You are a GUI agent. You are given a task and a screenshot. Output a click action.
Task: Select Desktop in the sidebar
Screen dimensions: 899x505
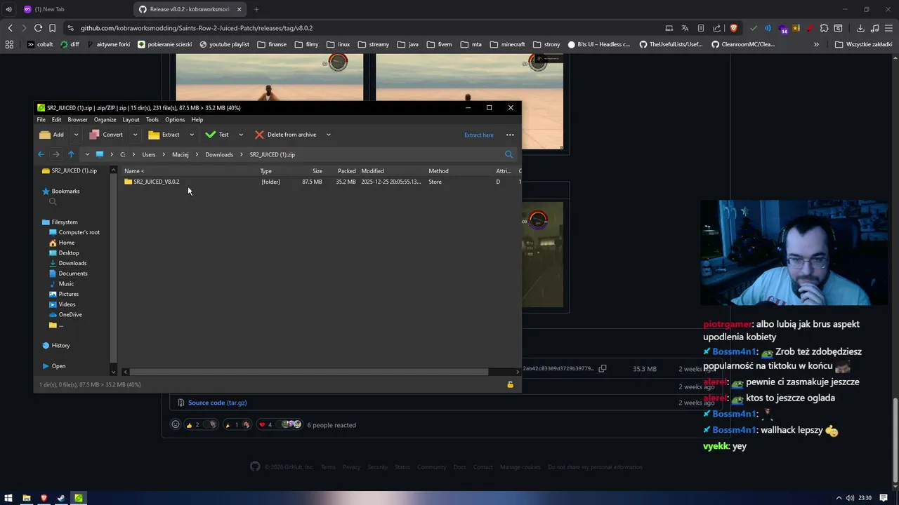point(64,252)
